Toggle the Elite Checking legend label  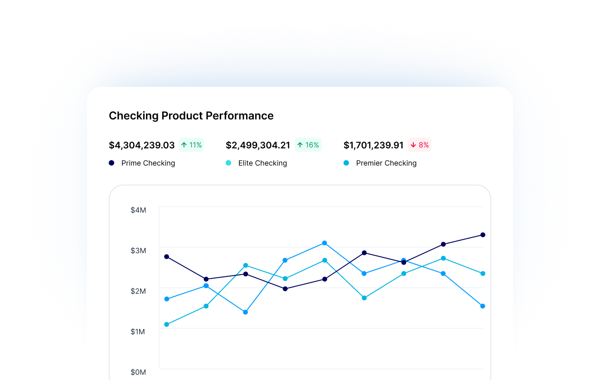(262, 163)
